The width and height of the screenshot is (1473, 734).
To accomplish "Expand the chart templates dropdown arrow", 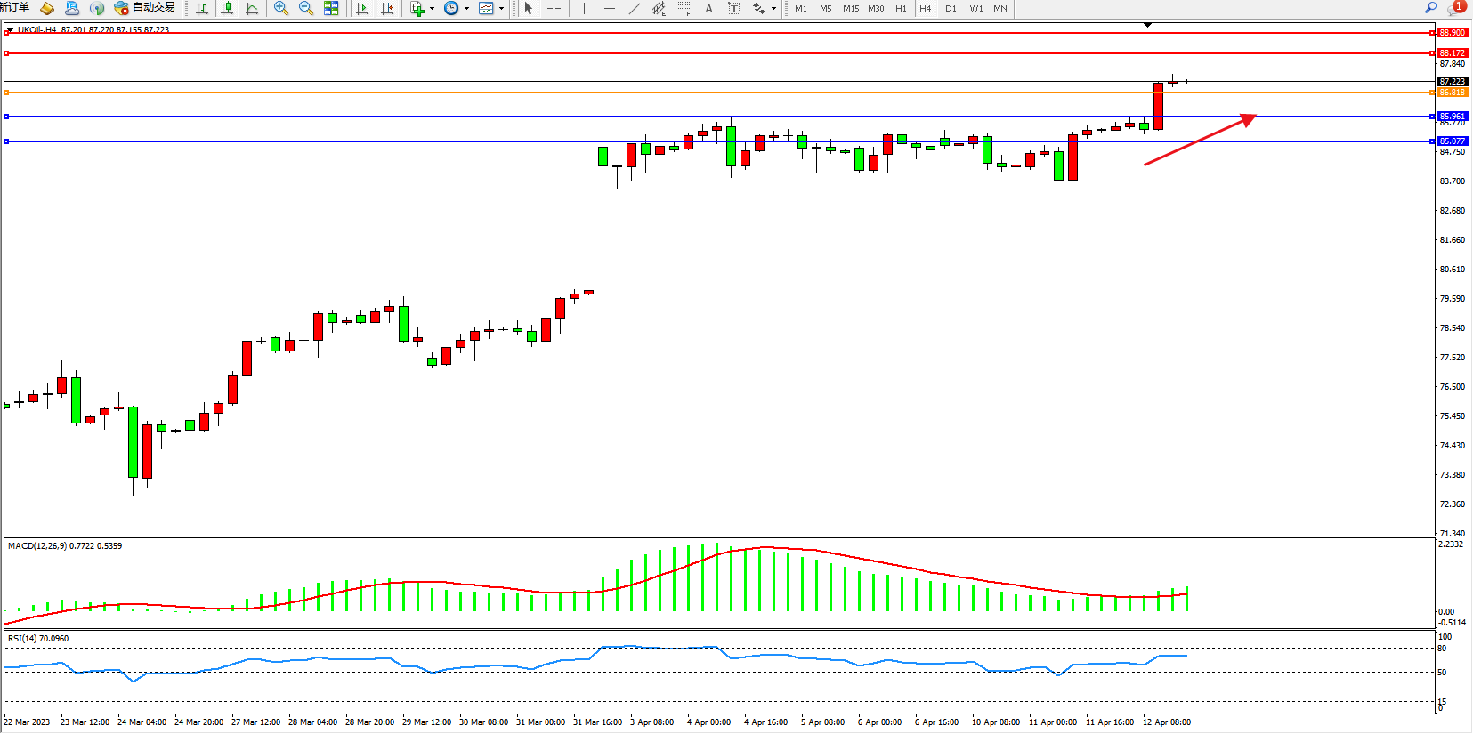I will (501, 9).
